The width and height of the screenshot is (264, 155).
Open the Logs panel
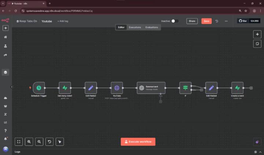18,152
